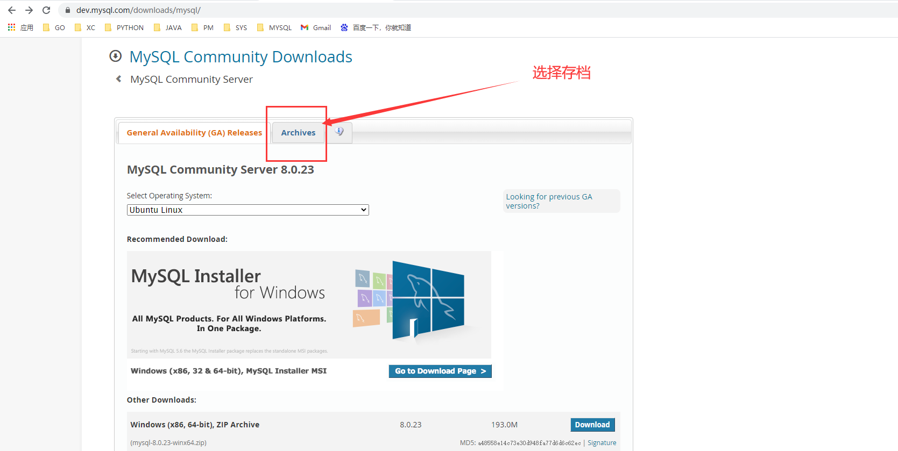898x451 pixels.
Task: Open Signature link for ZIP Archive
Action: click(x=602, y=443)
